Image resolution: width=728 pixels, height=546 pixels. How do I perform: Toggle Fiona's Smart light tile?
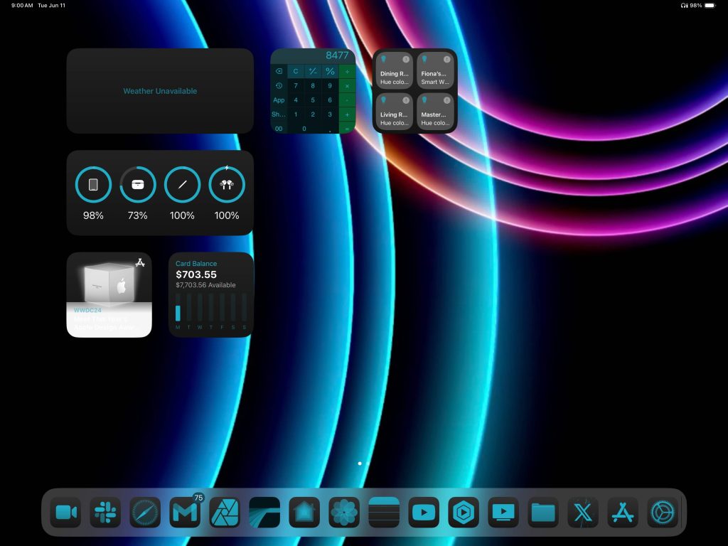435,70
